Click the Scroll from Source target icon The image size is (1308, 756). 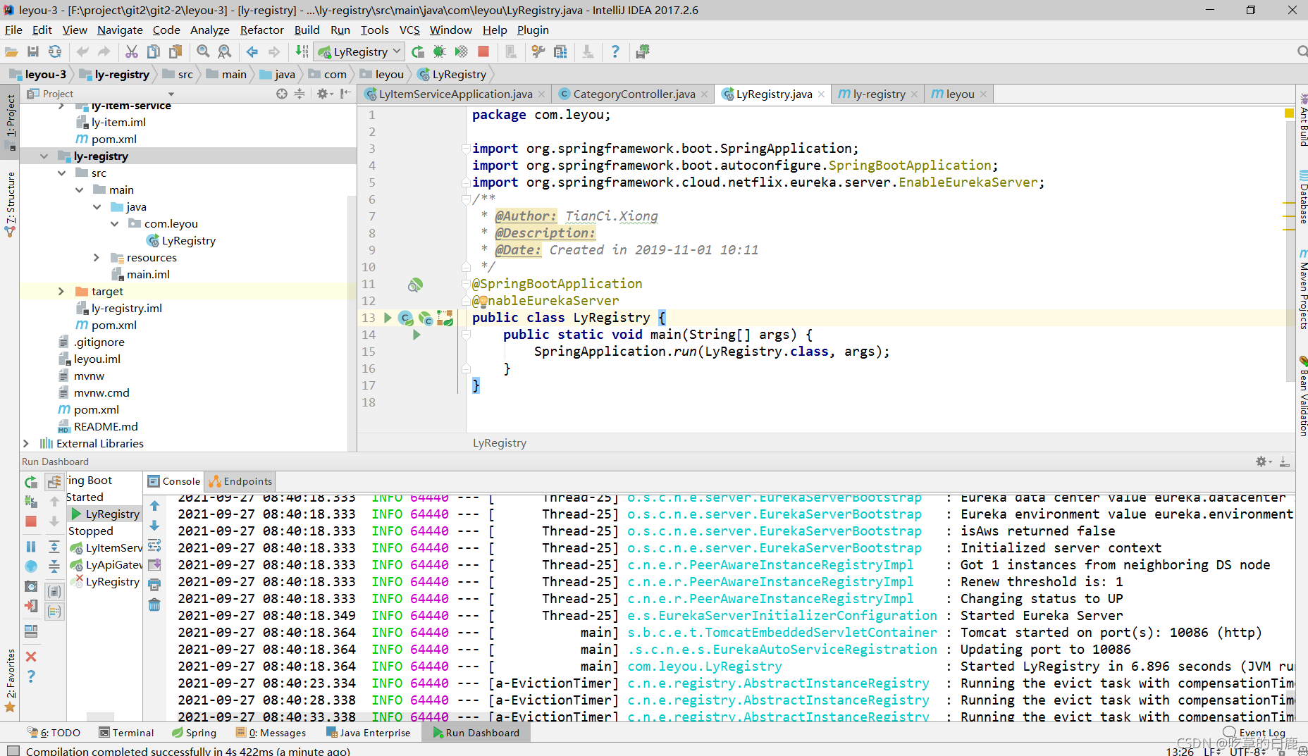pyautogui.click(x=282, y=94)
